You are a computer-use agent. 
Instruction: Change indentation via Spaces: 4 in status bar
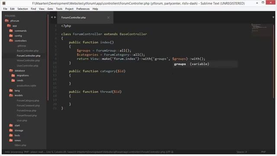pos(242,152)
